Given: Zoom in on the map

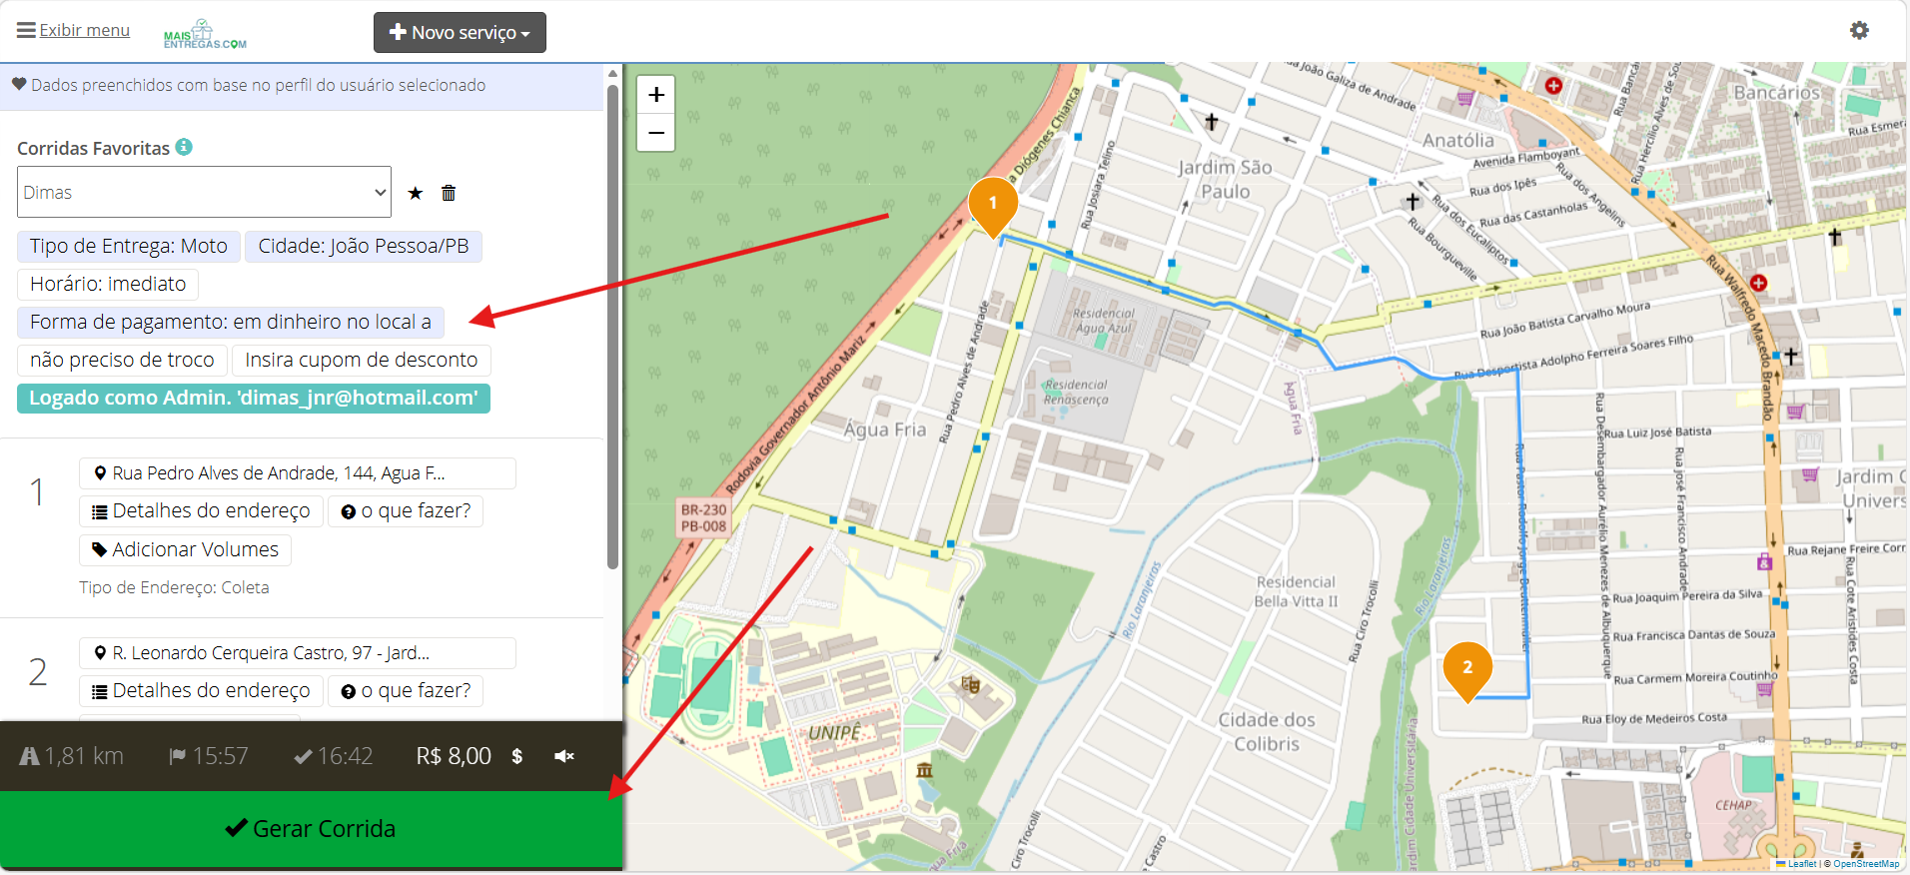Looking at the screenshot, I should point(656,95).
